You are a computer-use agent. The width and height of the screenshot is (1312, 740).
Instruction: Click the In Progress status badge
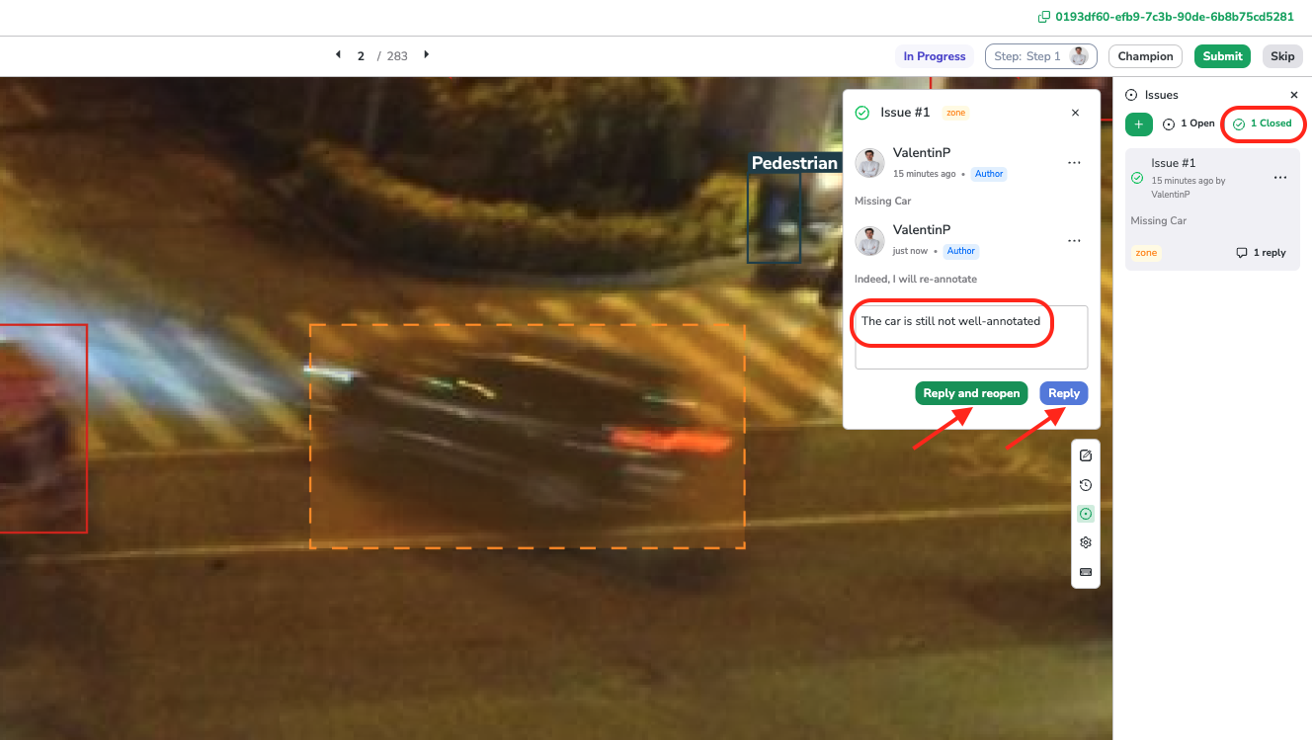pyautogui.click(x=935, y=56)
